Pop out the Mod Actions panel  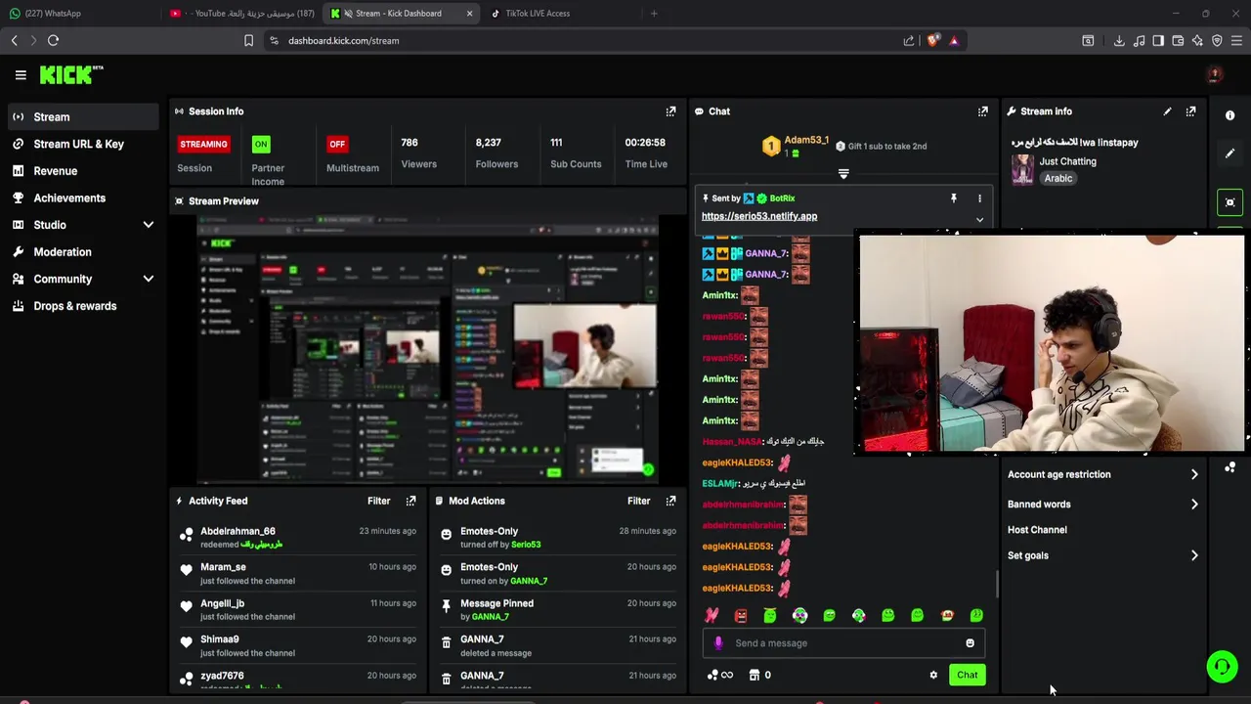pos(670,501)
